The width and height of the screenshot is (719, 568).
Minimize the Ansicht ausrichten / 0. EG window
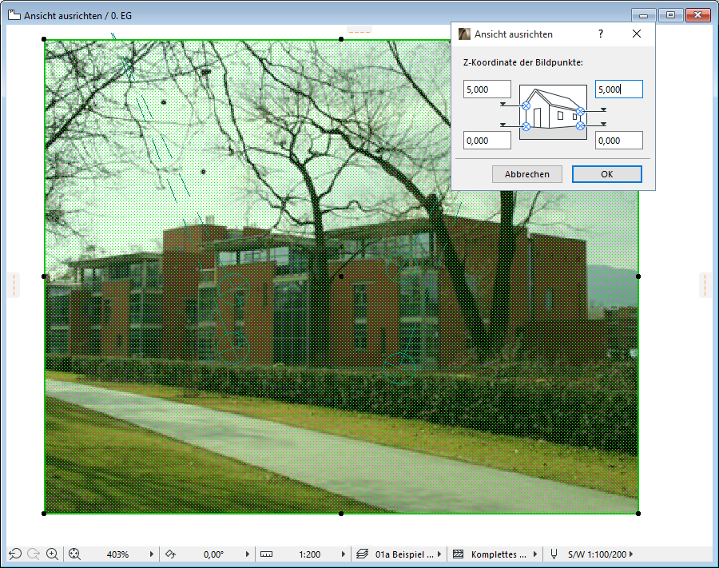click(x=643, y=15)
